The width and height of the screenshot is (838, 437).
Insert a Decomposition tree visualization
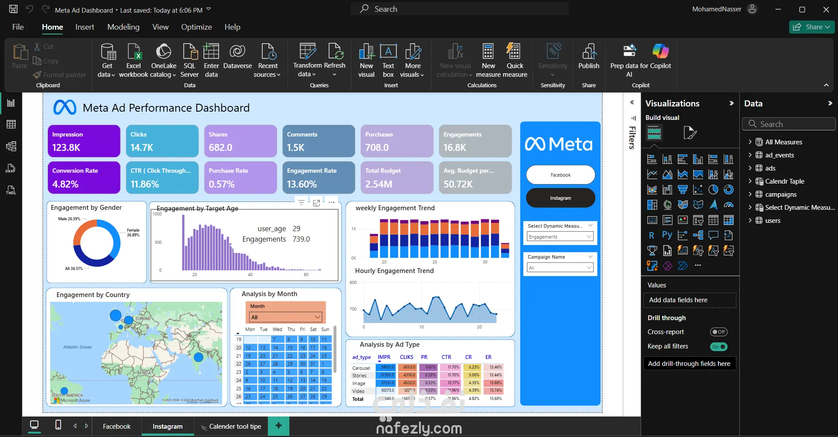[x=698, y=236]
